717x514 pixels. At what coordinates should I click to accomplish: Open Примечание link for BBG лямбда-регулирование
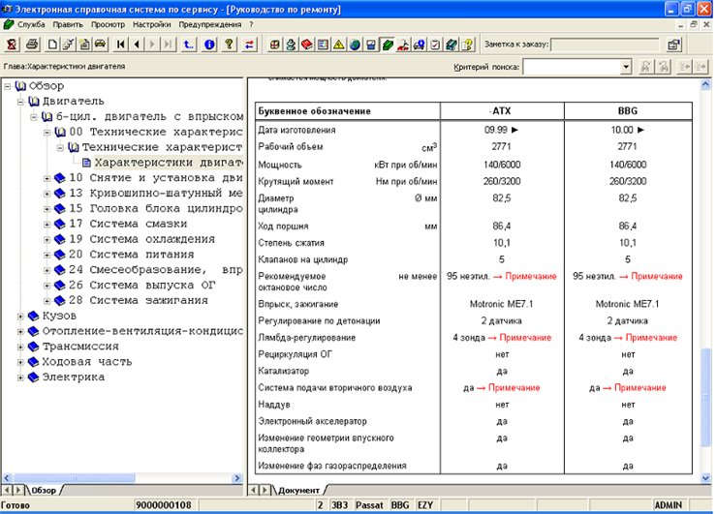pos(651,337)
